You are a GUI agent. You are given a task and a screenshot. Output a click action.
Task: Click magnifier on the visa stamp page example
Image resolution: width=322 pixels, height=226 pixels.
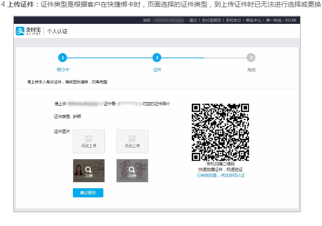(132, 169)
